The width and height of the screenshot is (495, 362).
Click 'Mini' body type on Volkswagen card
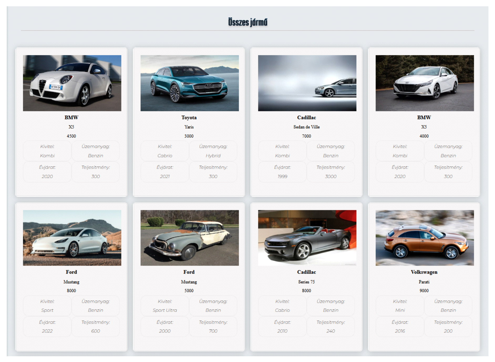point(400,310)
